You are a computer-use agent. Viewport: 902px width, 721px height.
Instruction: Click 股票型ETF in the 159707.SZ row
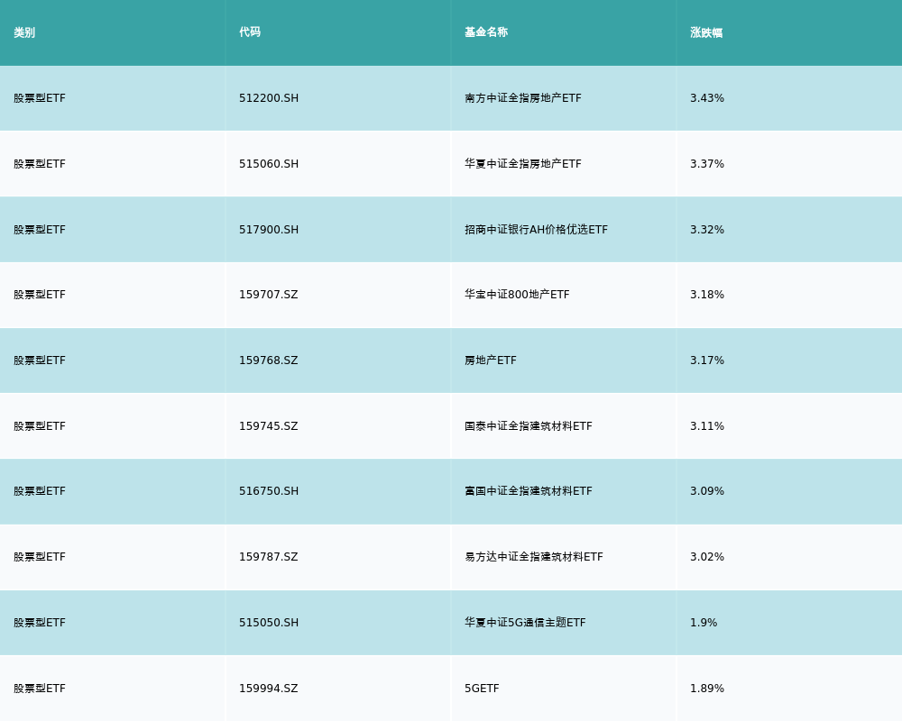(40, 295)
